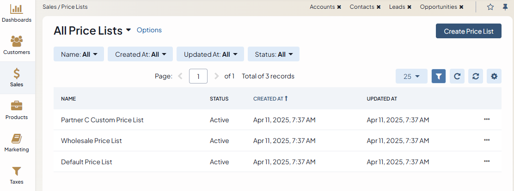Click the page number input field

point(198,76)
